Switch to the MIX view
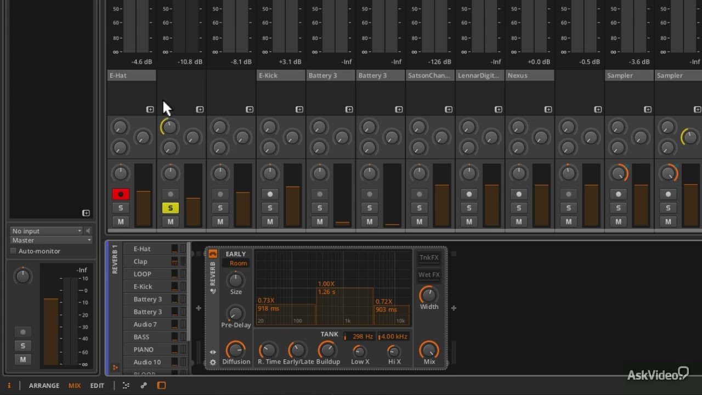 point(75,386)
